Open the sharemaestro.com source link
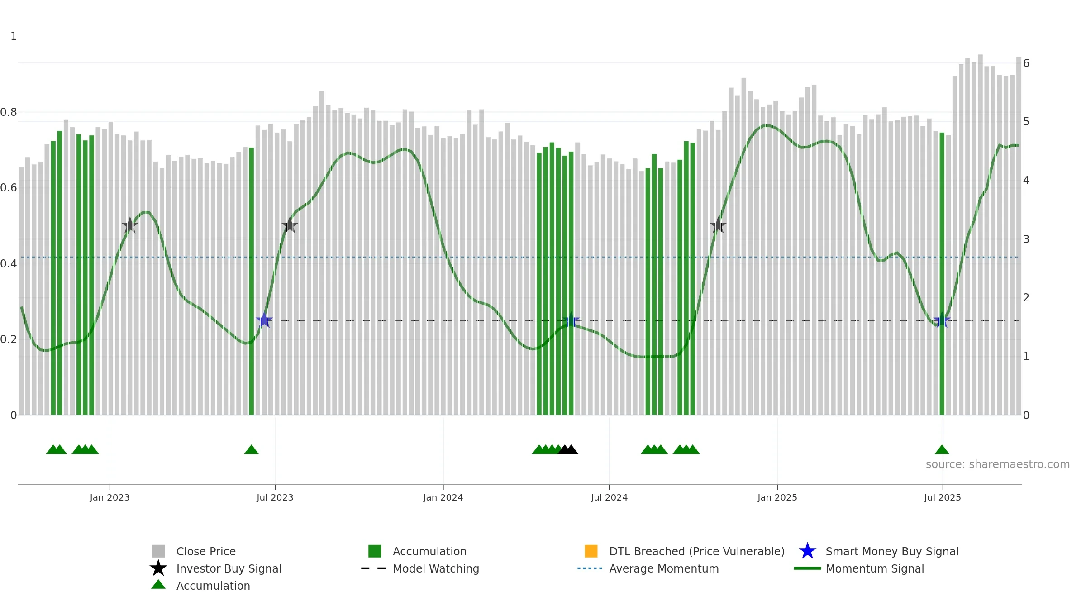Screen dimensions: 1086x611 (x=998, y=464)
